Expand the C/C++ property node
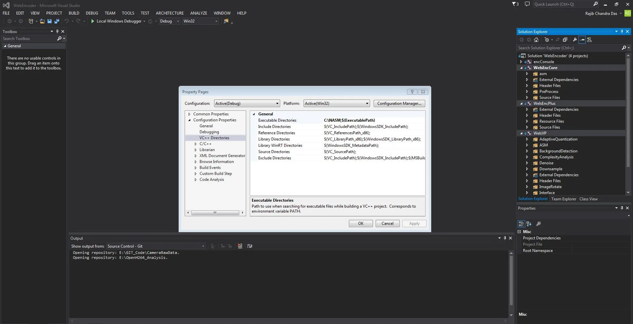The height and width of the screenshot is (324, 633). 196,144
